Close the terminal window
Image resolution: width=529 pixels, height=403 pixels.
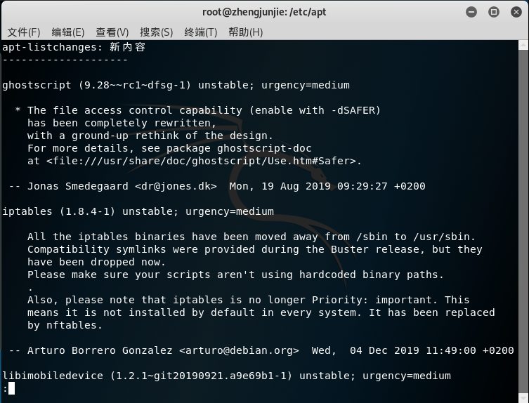516,12
